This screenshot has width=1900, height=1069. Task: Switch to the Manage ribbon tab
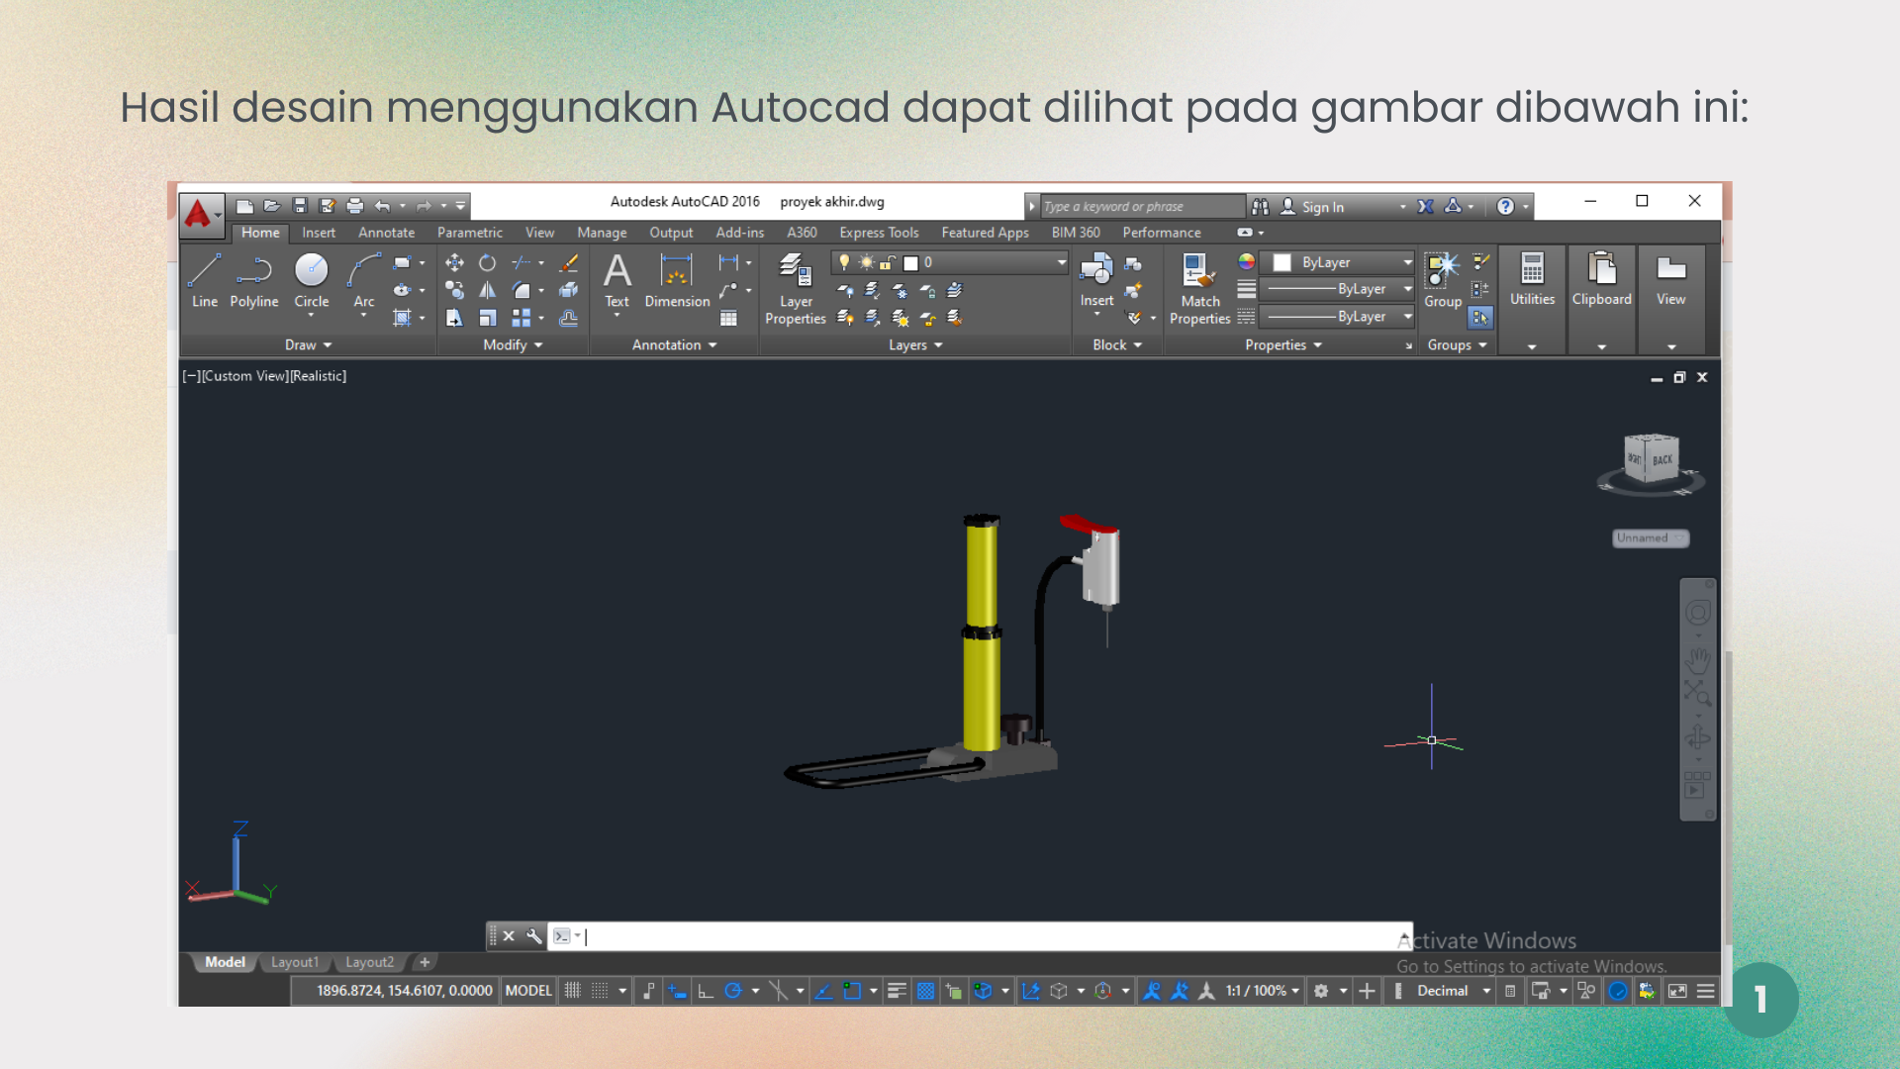point(602,233)
